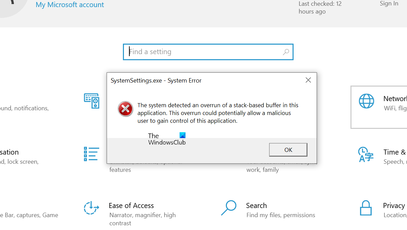This screenshot has height=230, width=407.
Task: Select the Ease of Access accessibility icon
Action: coord(91,208)
